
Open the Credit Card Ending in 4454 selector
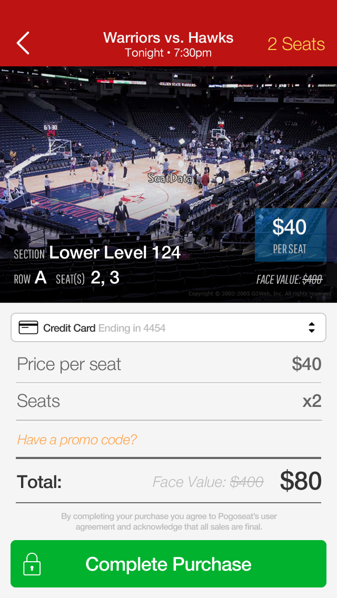click(168, 328)
